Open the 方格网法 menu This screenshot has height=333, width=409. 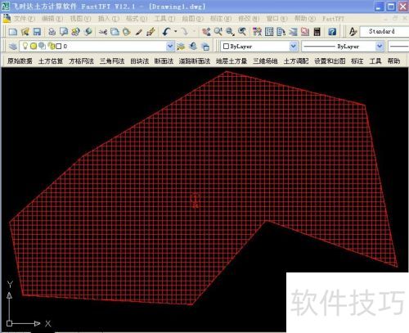81,61
